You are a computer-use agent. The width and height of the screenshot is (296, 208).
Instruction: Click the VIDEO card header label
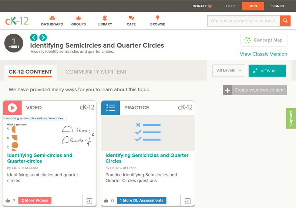click(34, 108)
